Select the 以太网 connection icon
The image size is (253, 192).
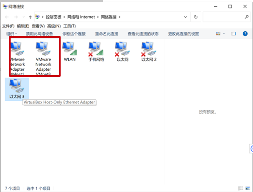click(x=122, y=49)
